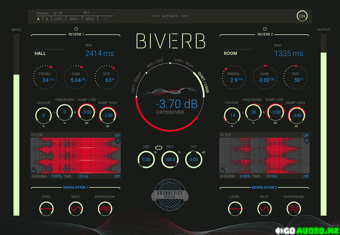Click Reverb 2 ducking 0.00% value
Screen dimensions: 340x235
pyautogui.click(x=245, y=176)
